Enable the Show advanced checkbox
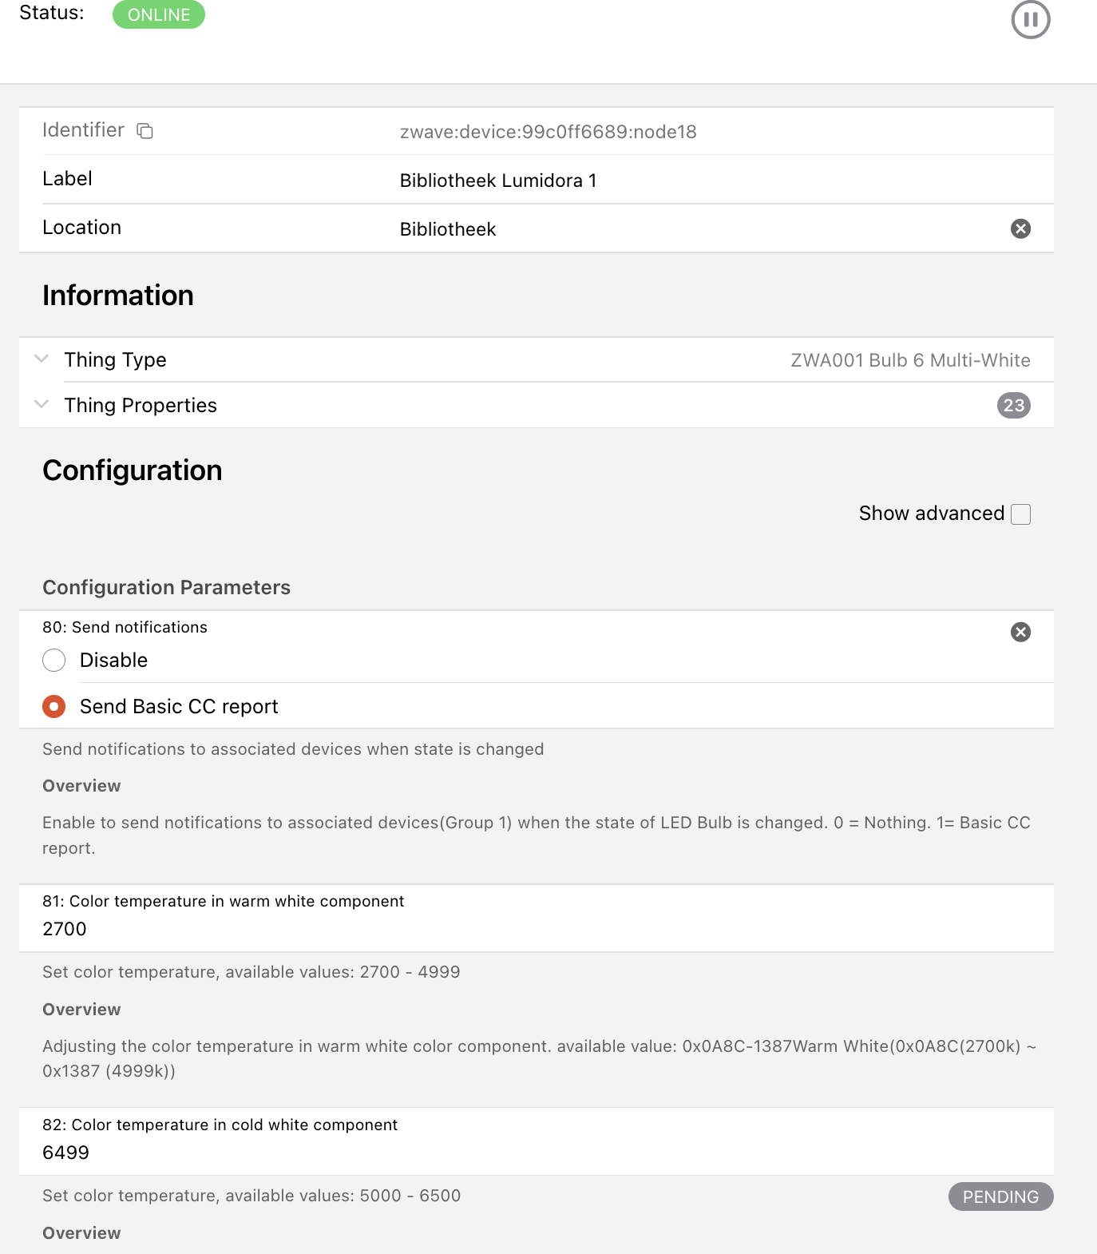The image size is (1097, 1254). 1020,514
